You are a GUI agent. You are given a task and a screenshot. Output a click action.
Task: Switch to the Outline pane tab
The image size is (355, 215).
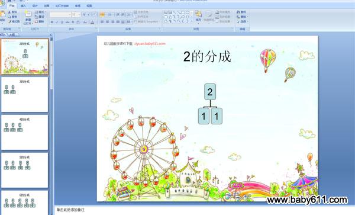pos(12,35)
